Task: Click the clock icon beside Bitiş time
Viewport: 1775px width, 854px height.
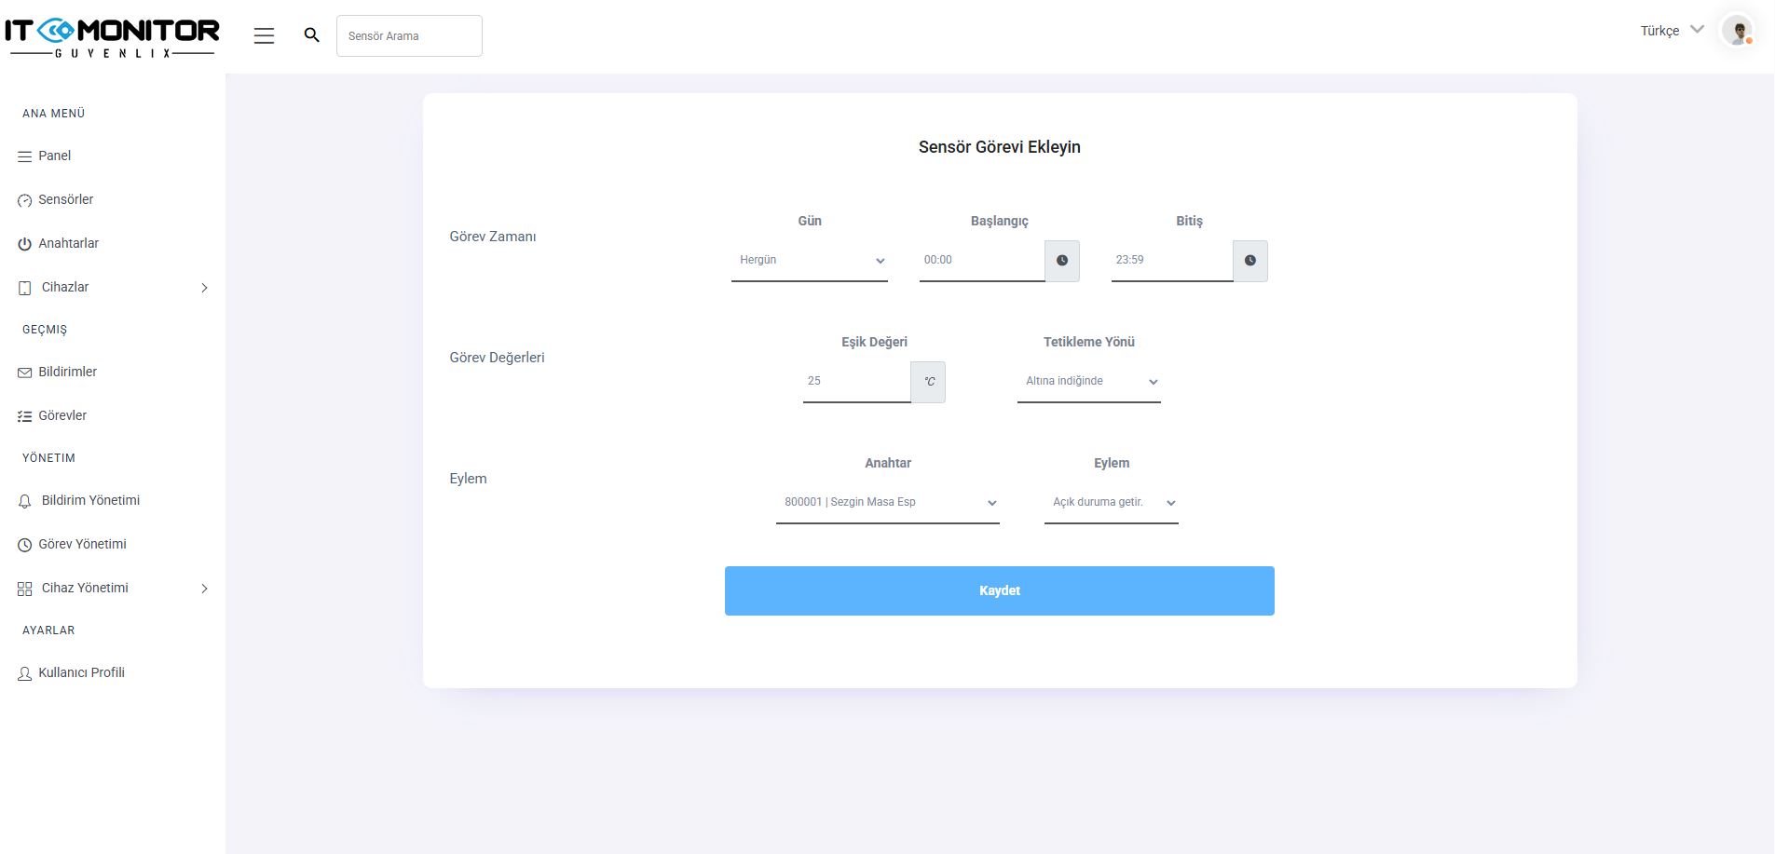Action: 1249,261
